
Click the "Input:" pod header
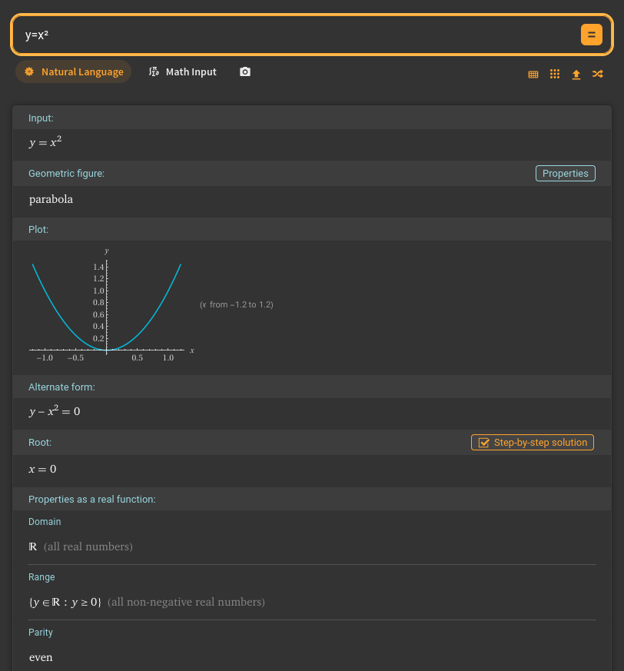click(x=41, y=118)
